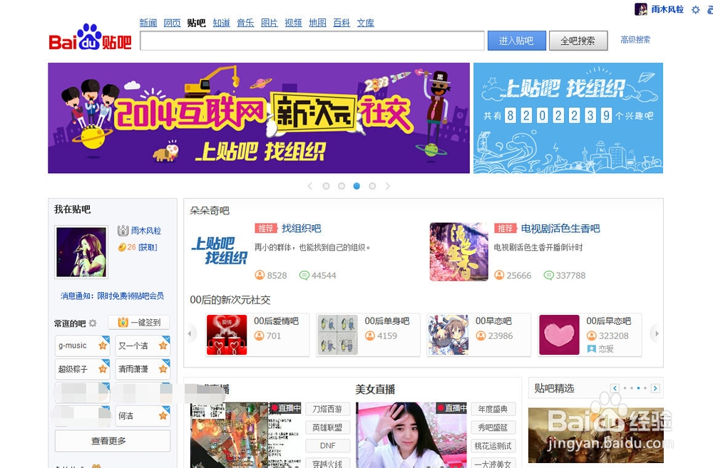The height and width of the screenshot is (468, 713).
Task: Open g-music forum shortcut
Action: tap(82, 345)
